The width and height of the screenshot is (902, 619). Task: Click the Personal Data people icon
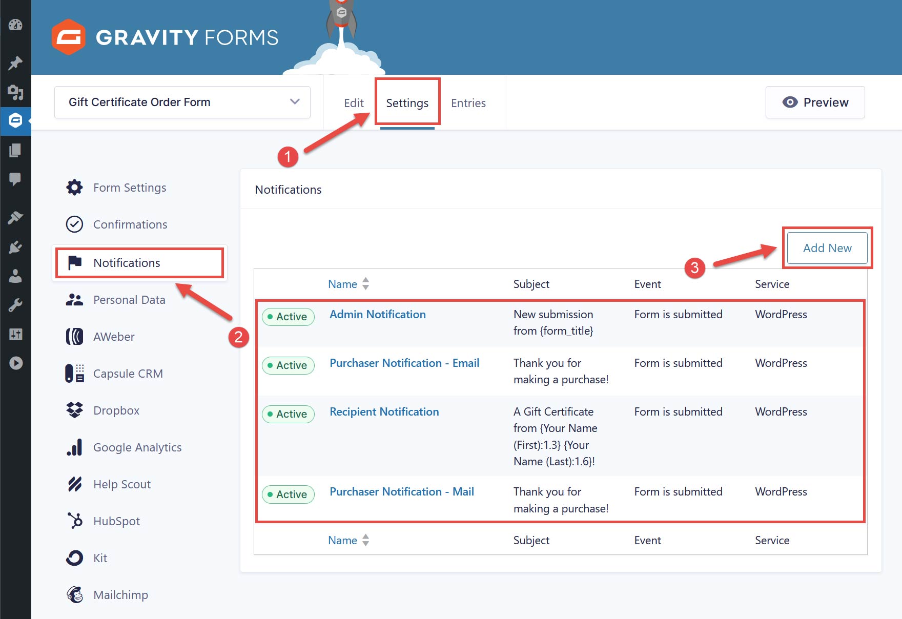tap(75, 300)
